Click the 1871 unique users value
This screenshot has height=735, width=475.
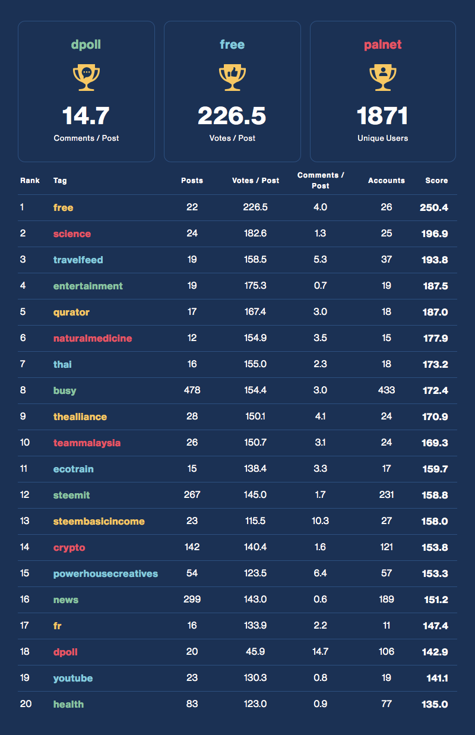tap(383, 115)
